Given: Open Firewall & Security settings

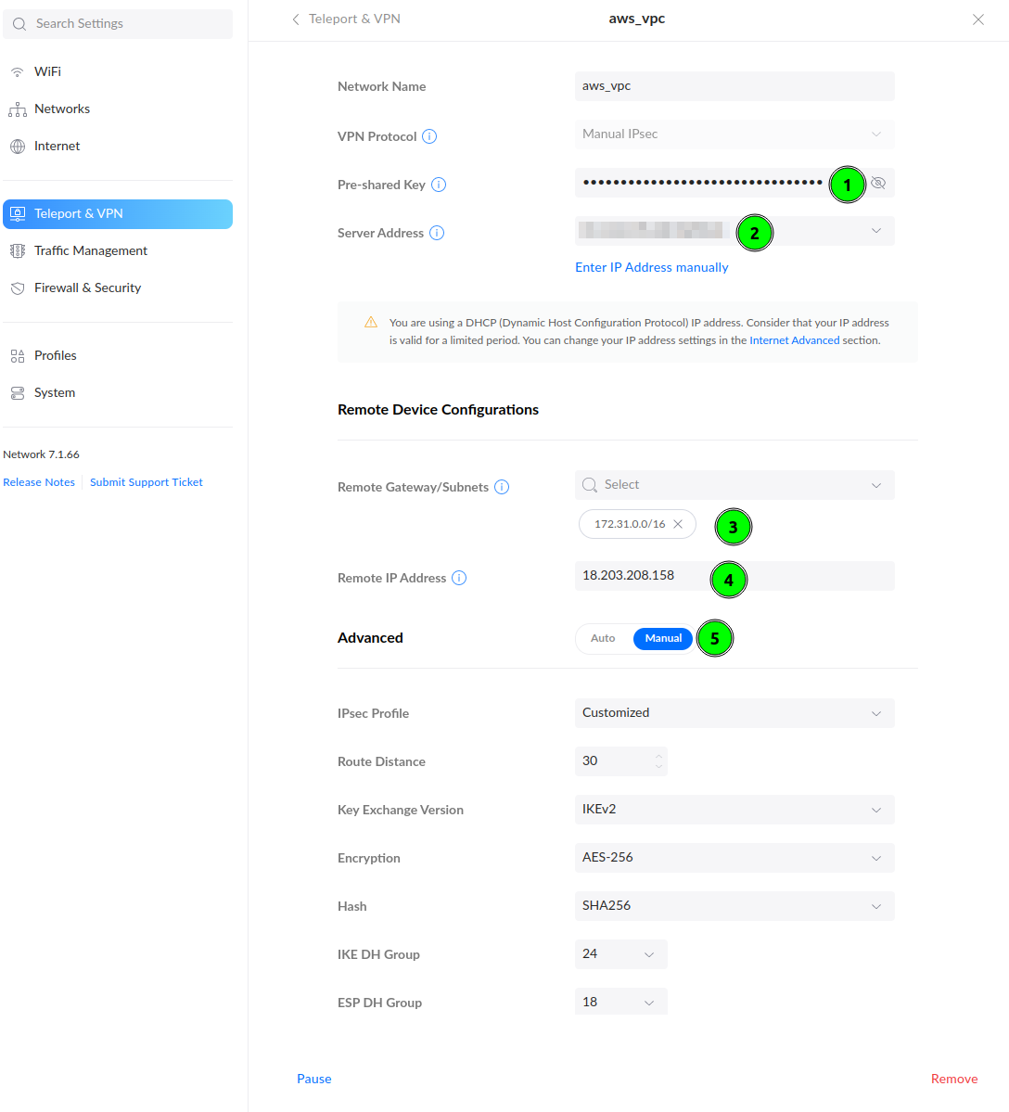Looking at the screenshot, I should (x=87, y=288).
